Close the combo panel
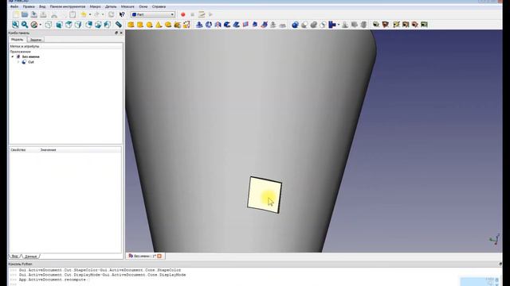The image size is (510, 286). tap(121, 33)
